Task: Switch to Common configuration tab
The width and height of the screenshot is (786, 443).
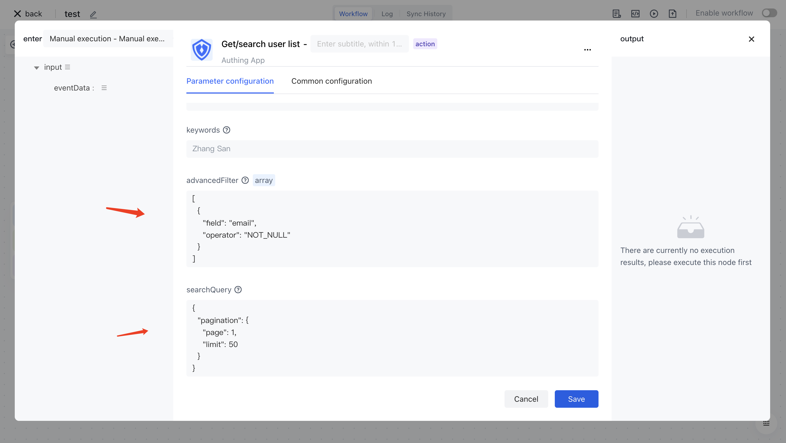Action: tap(331, 81)
